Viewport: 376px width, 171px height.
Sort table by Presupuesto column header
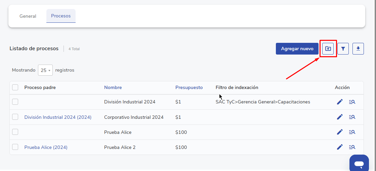point(189,87)
